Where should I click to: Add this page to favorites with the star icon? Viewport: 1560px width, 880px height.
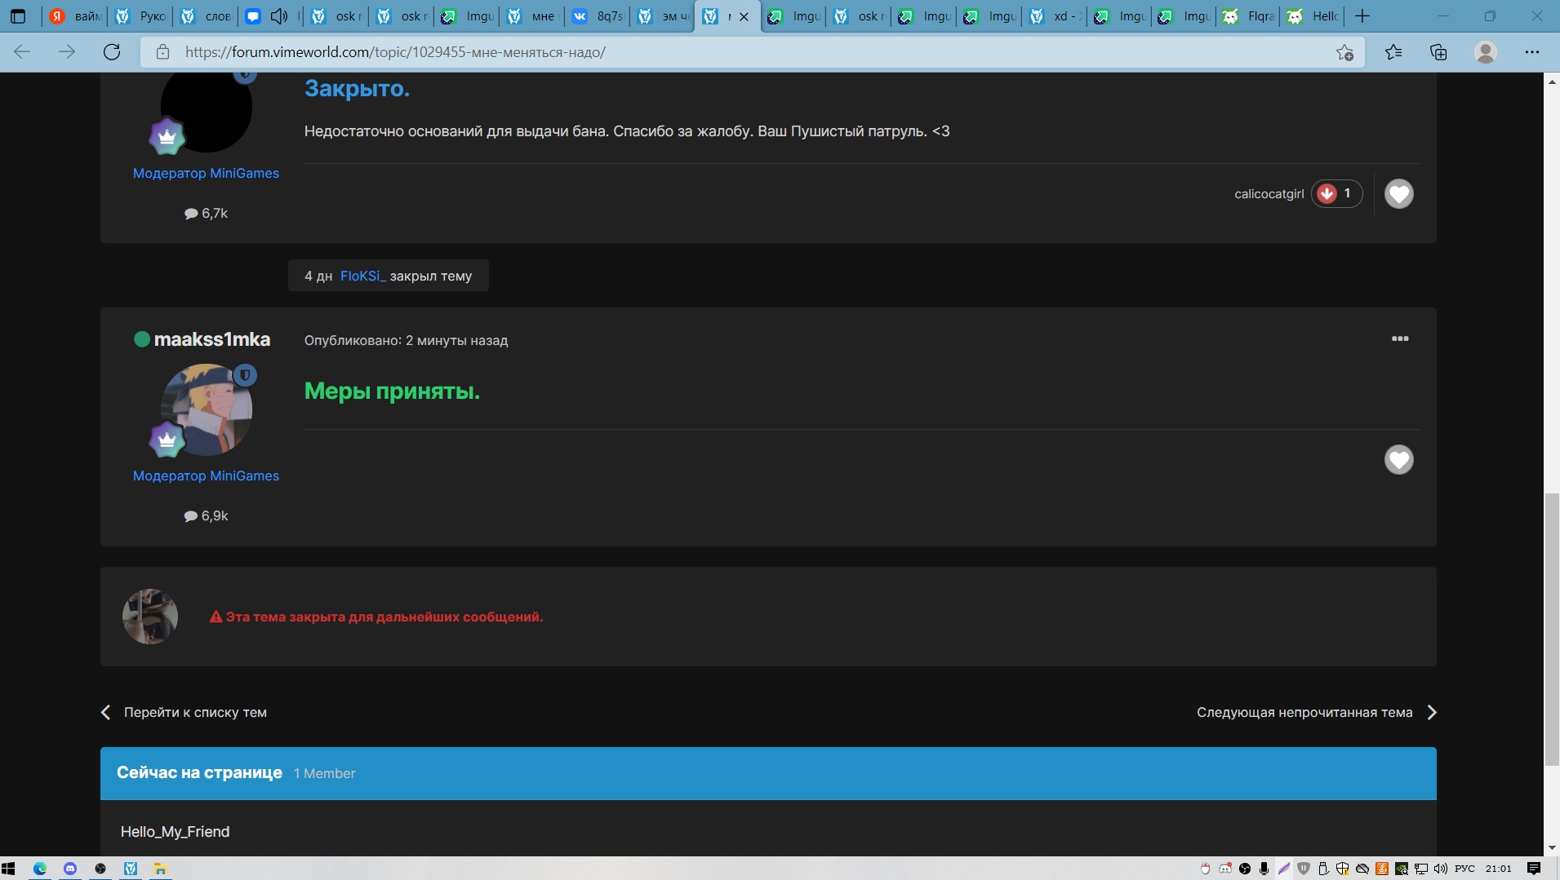coord(1344,52)
